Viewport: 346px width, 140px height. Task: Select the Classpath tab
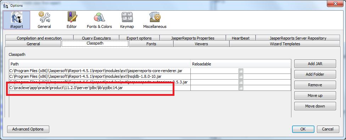95,43
